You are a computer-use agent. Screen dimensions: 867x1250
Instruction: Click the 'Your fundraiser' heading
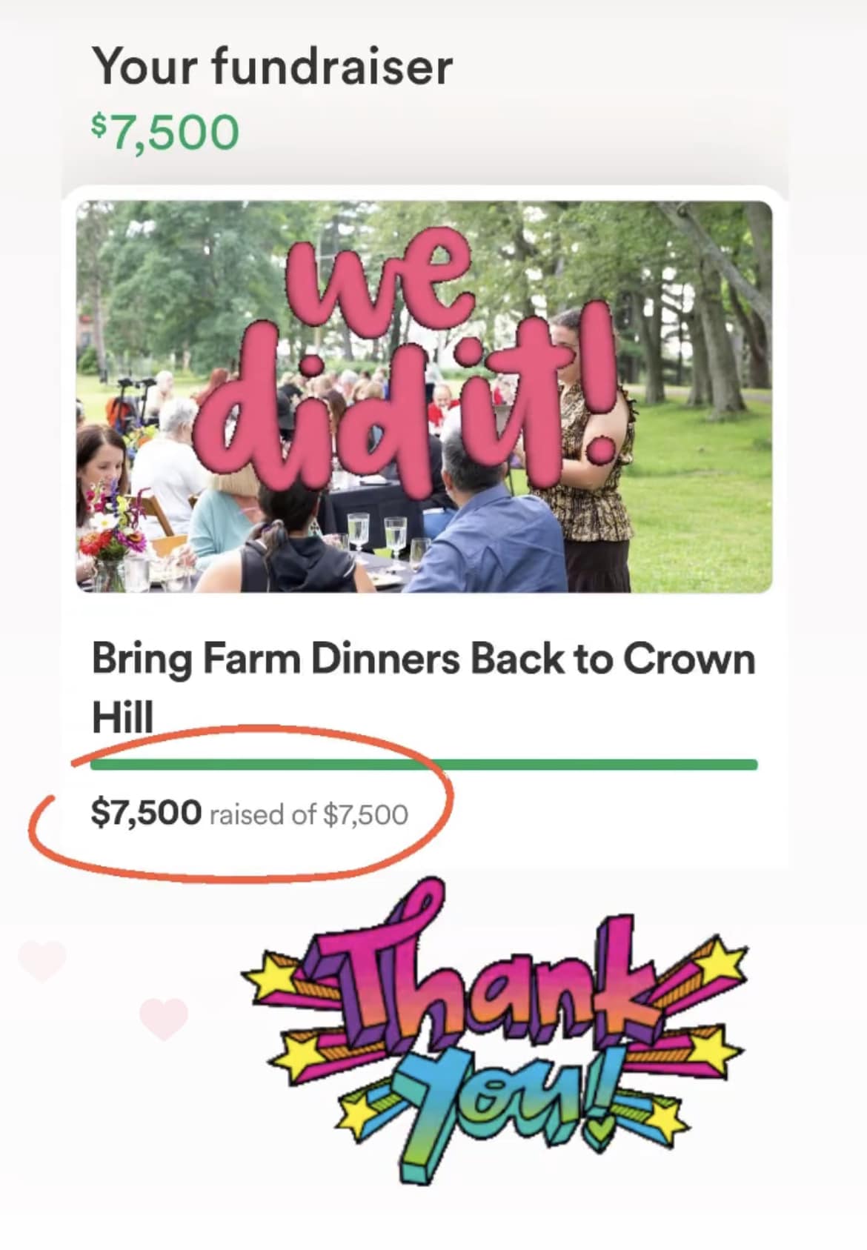pos(272,66)
